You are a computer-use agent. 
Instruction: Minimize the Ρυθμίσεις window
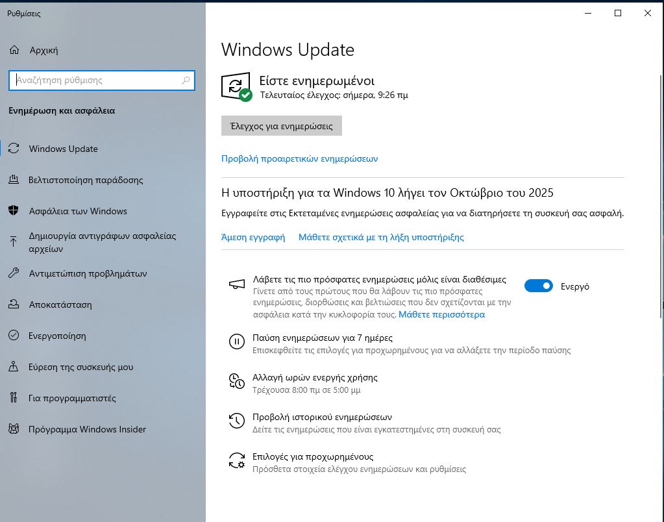point(588,13)
